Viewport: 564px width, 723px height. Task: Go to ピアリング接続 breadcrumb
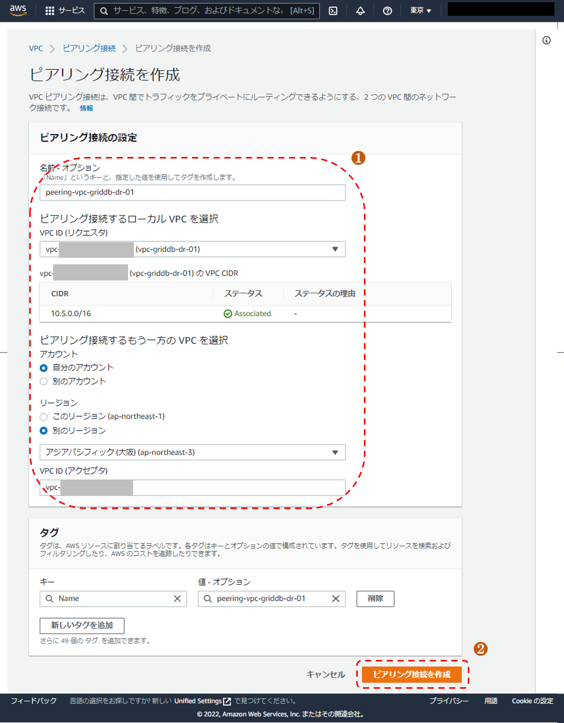coord(89,48)
